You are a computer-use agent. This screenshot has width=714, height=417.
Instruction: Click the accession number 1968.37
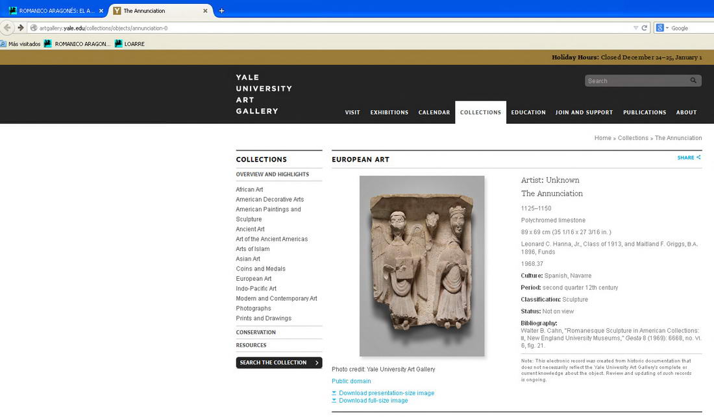tap(532, 264)
